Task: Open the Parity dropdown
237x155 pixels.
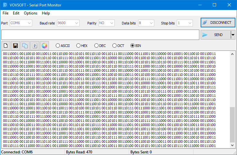Action: click(106, 23)
